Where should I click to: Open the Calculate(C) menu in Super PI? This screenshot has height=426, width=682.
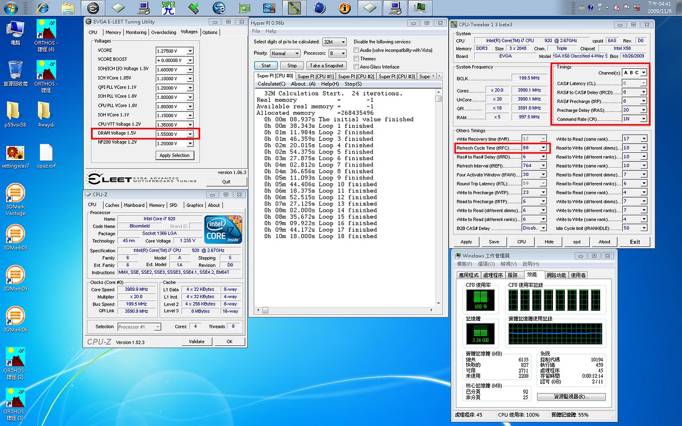point(272,84)
